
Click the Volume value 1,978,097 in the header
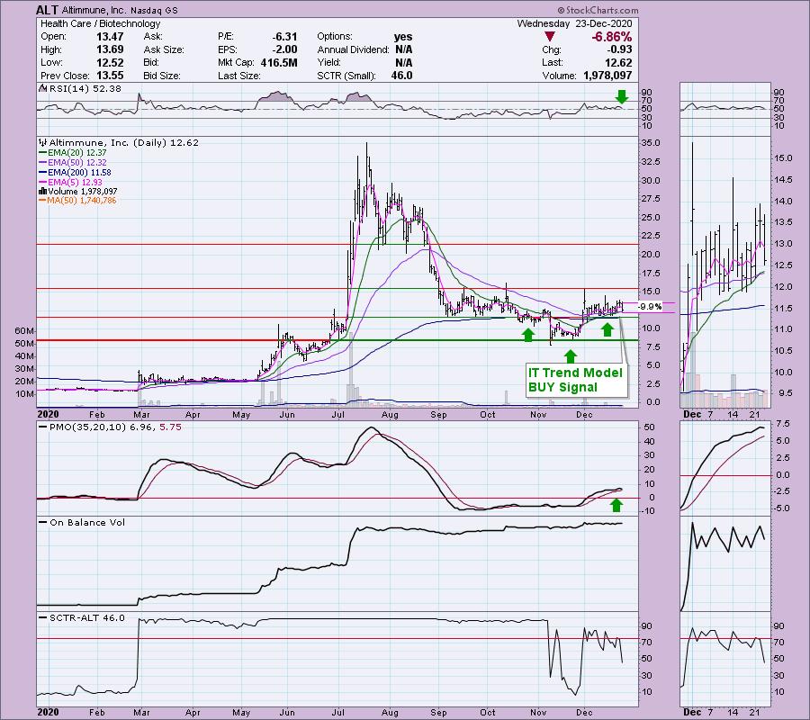pyautogui.click(x=607, y=76)
